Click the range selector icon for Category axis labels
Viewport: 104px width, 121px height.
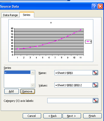[95, 101]
